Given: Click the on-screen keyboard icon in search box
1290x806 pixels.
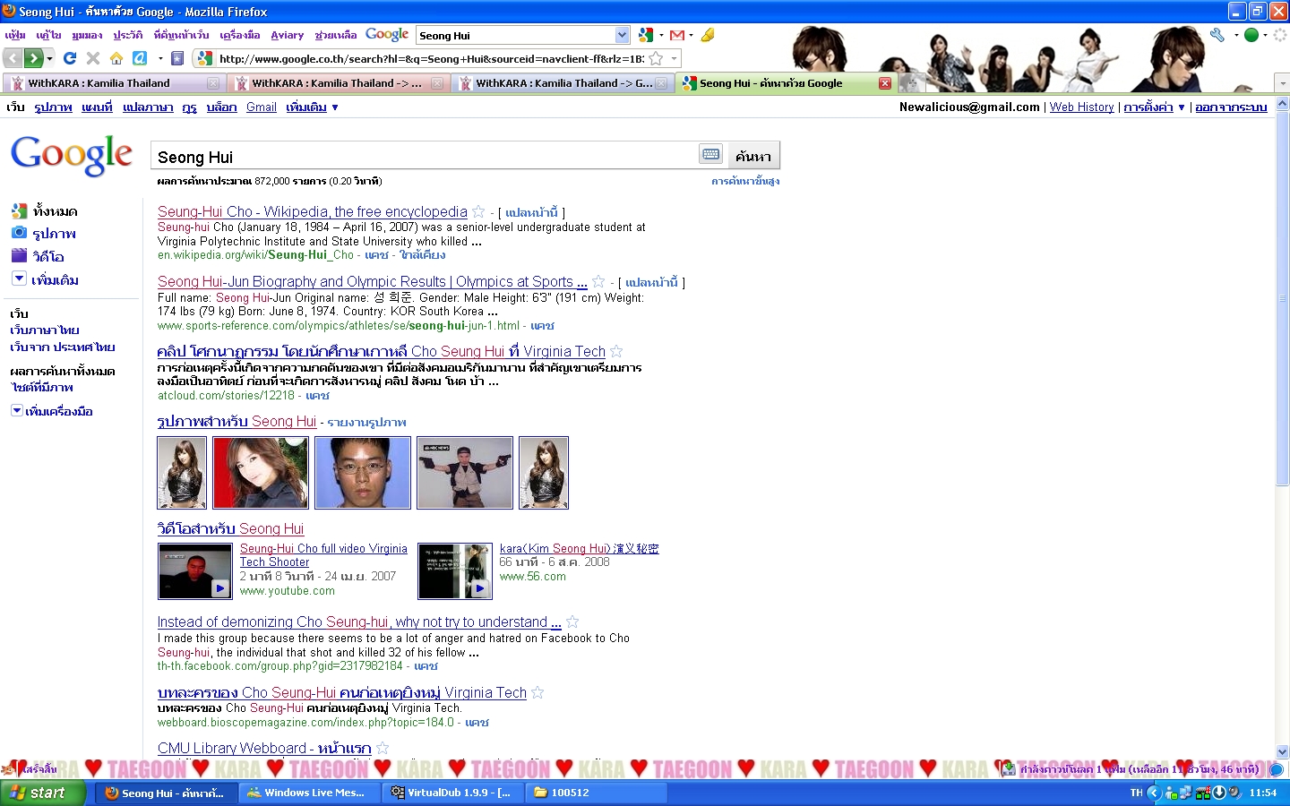Looking at the screenshot, I should click(711, 154).
